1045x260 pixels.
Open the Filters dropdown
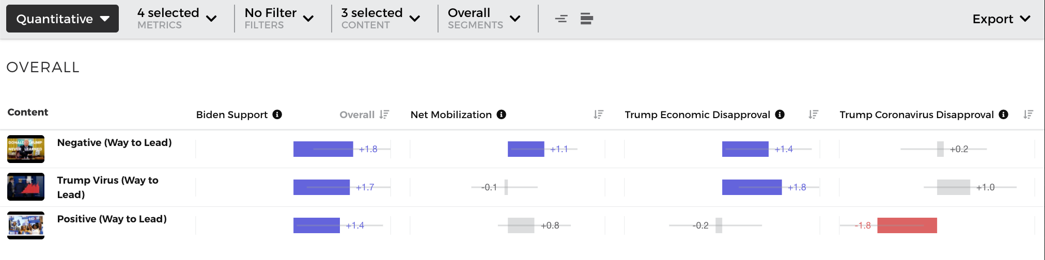pyautogui.click(x=279, y=19)
